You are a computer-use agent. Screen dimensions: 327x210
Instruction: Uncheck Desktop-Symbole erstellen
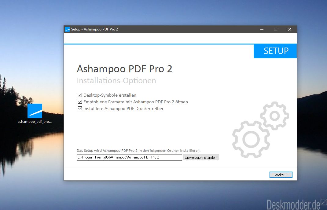[x=80, y=95]
